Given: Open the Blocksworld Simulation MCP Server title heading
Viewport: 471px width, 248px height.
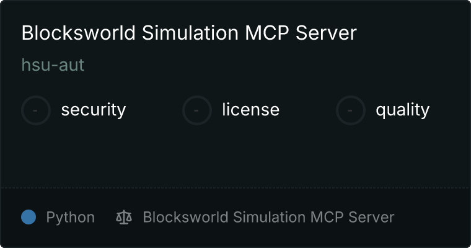Looking at the screenshot, I should pyautogui.click(x=189, y=33).
